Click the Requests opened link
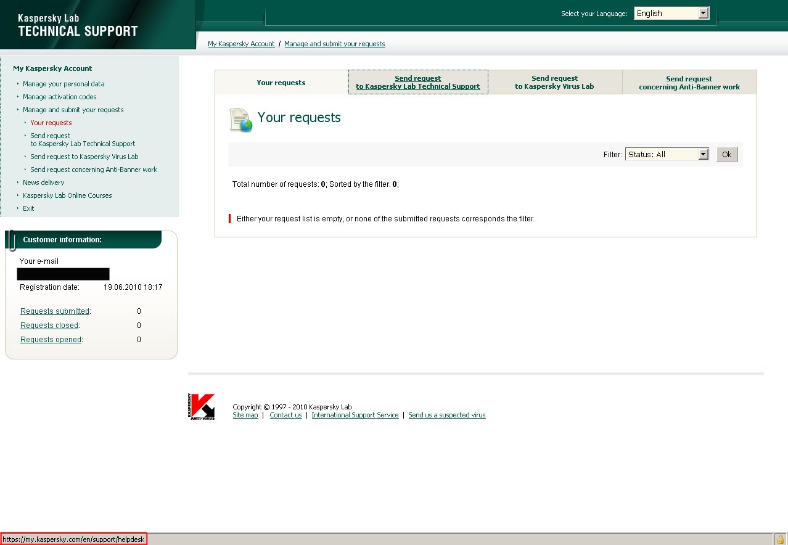The width and height of the screenshot is (788, 545). coord(51,340)
